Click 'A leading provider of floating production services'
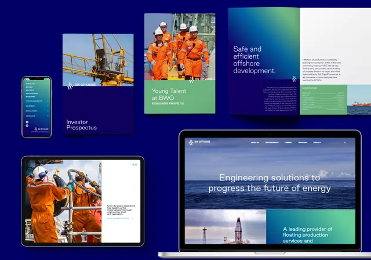Screen dimensions: 371x260 coord(307,235)
